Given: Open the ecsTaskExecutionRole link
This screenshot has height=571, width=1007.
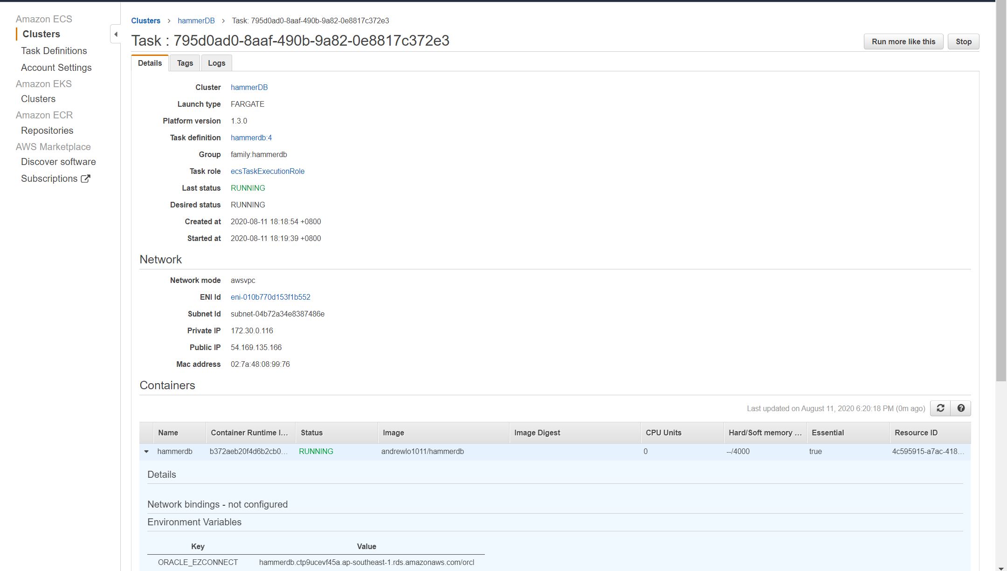Looking at the screenshot, I should 267,171.
